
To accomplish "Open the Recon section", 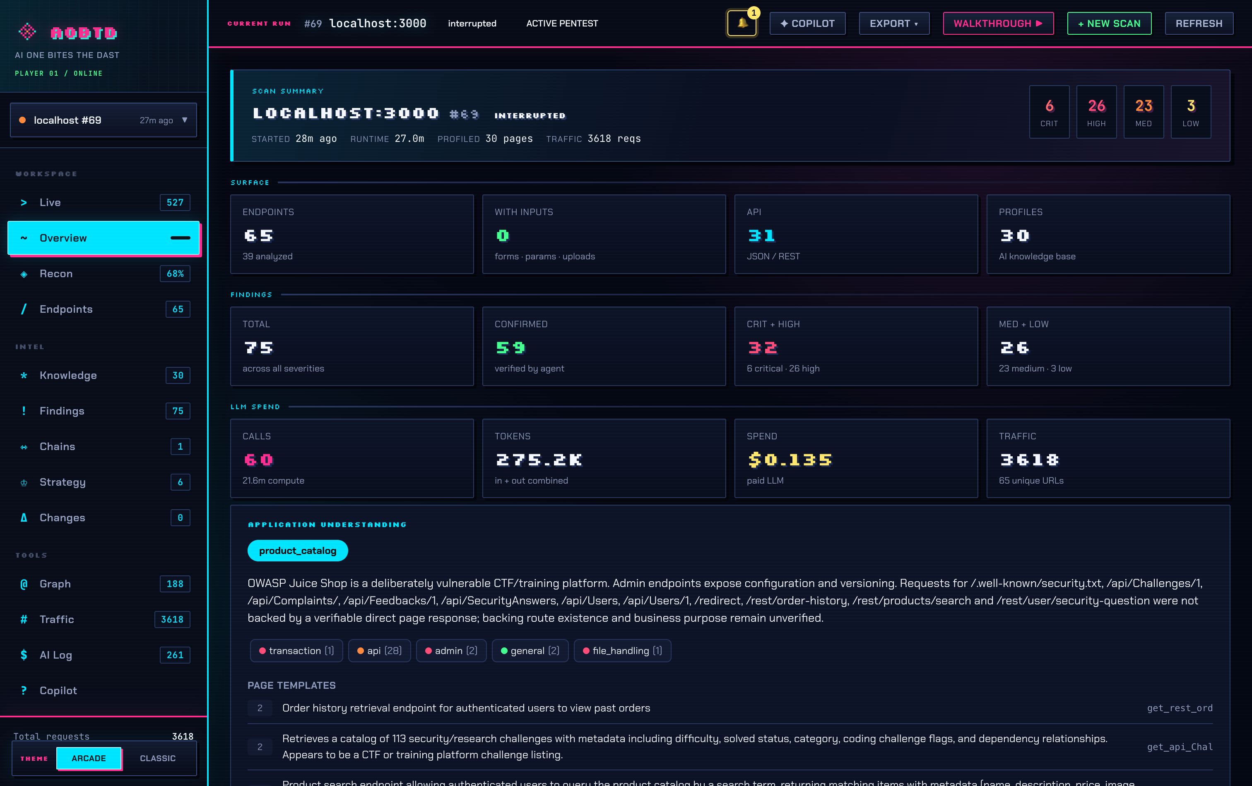I will click(x=104, y=274).
